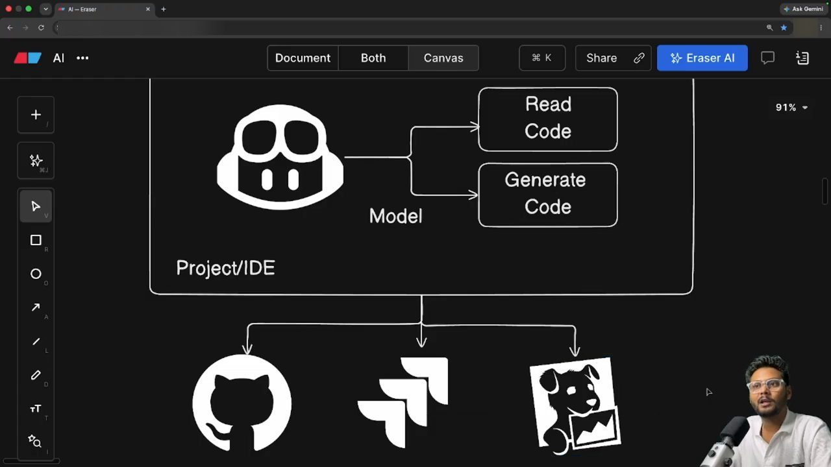Select the text tool

[x=36, y=409]
